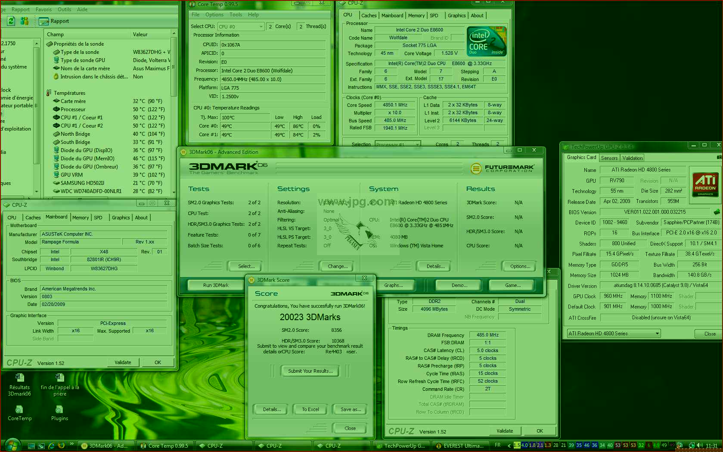Click Intrusion dans le châssis padlock icon
Viewport: 723px width, 452px height.
tap(56, 77)
